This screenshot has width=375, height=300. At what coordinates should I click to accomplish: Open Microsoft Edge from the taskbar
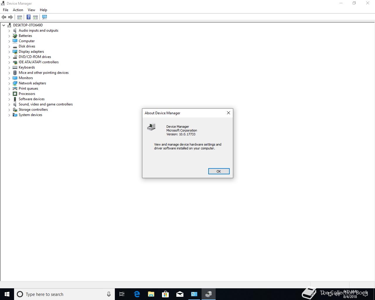pos(137,294)
